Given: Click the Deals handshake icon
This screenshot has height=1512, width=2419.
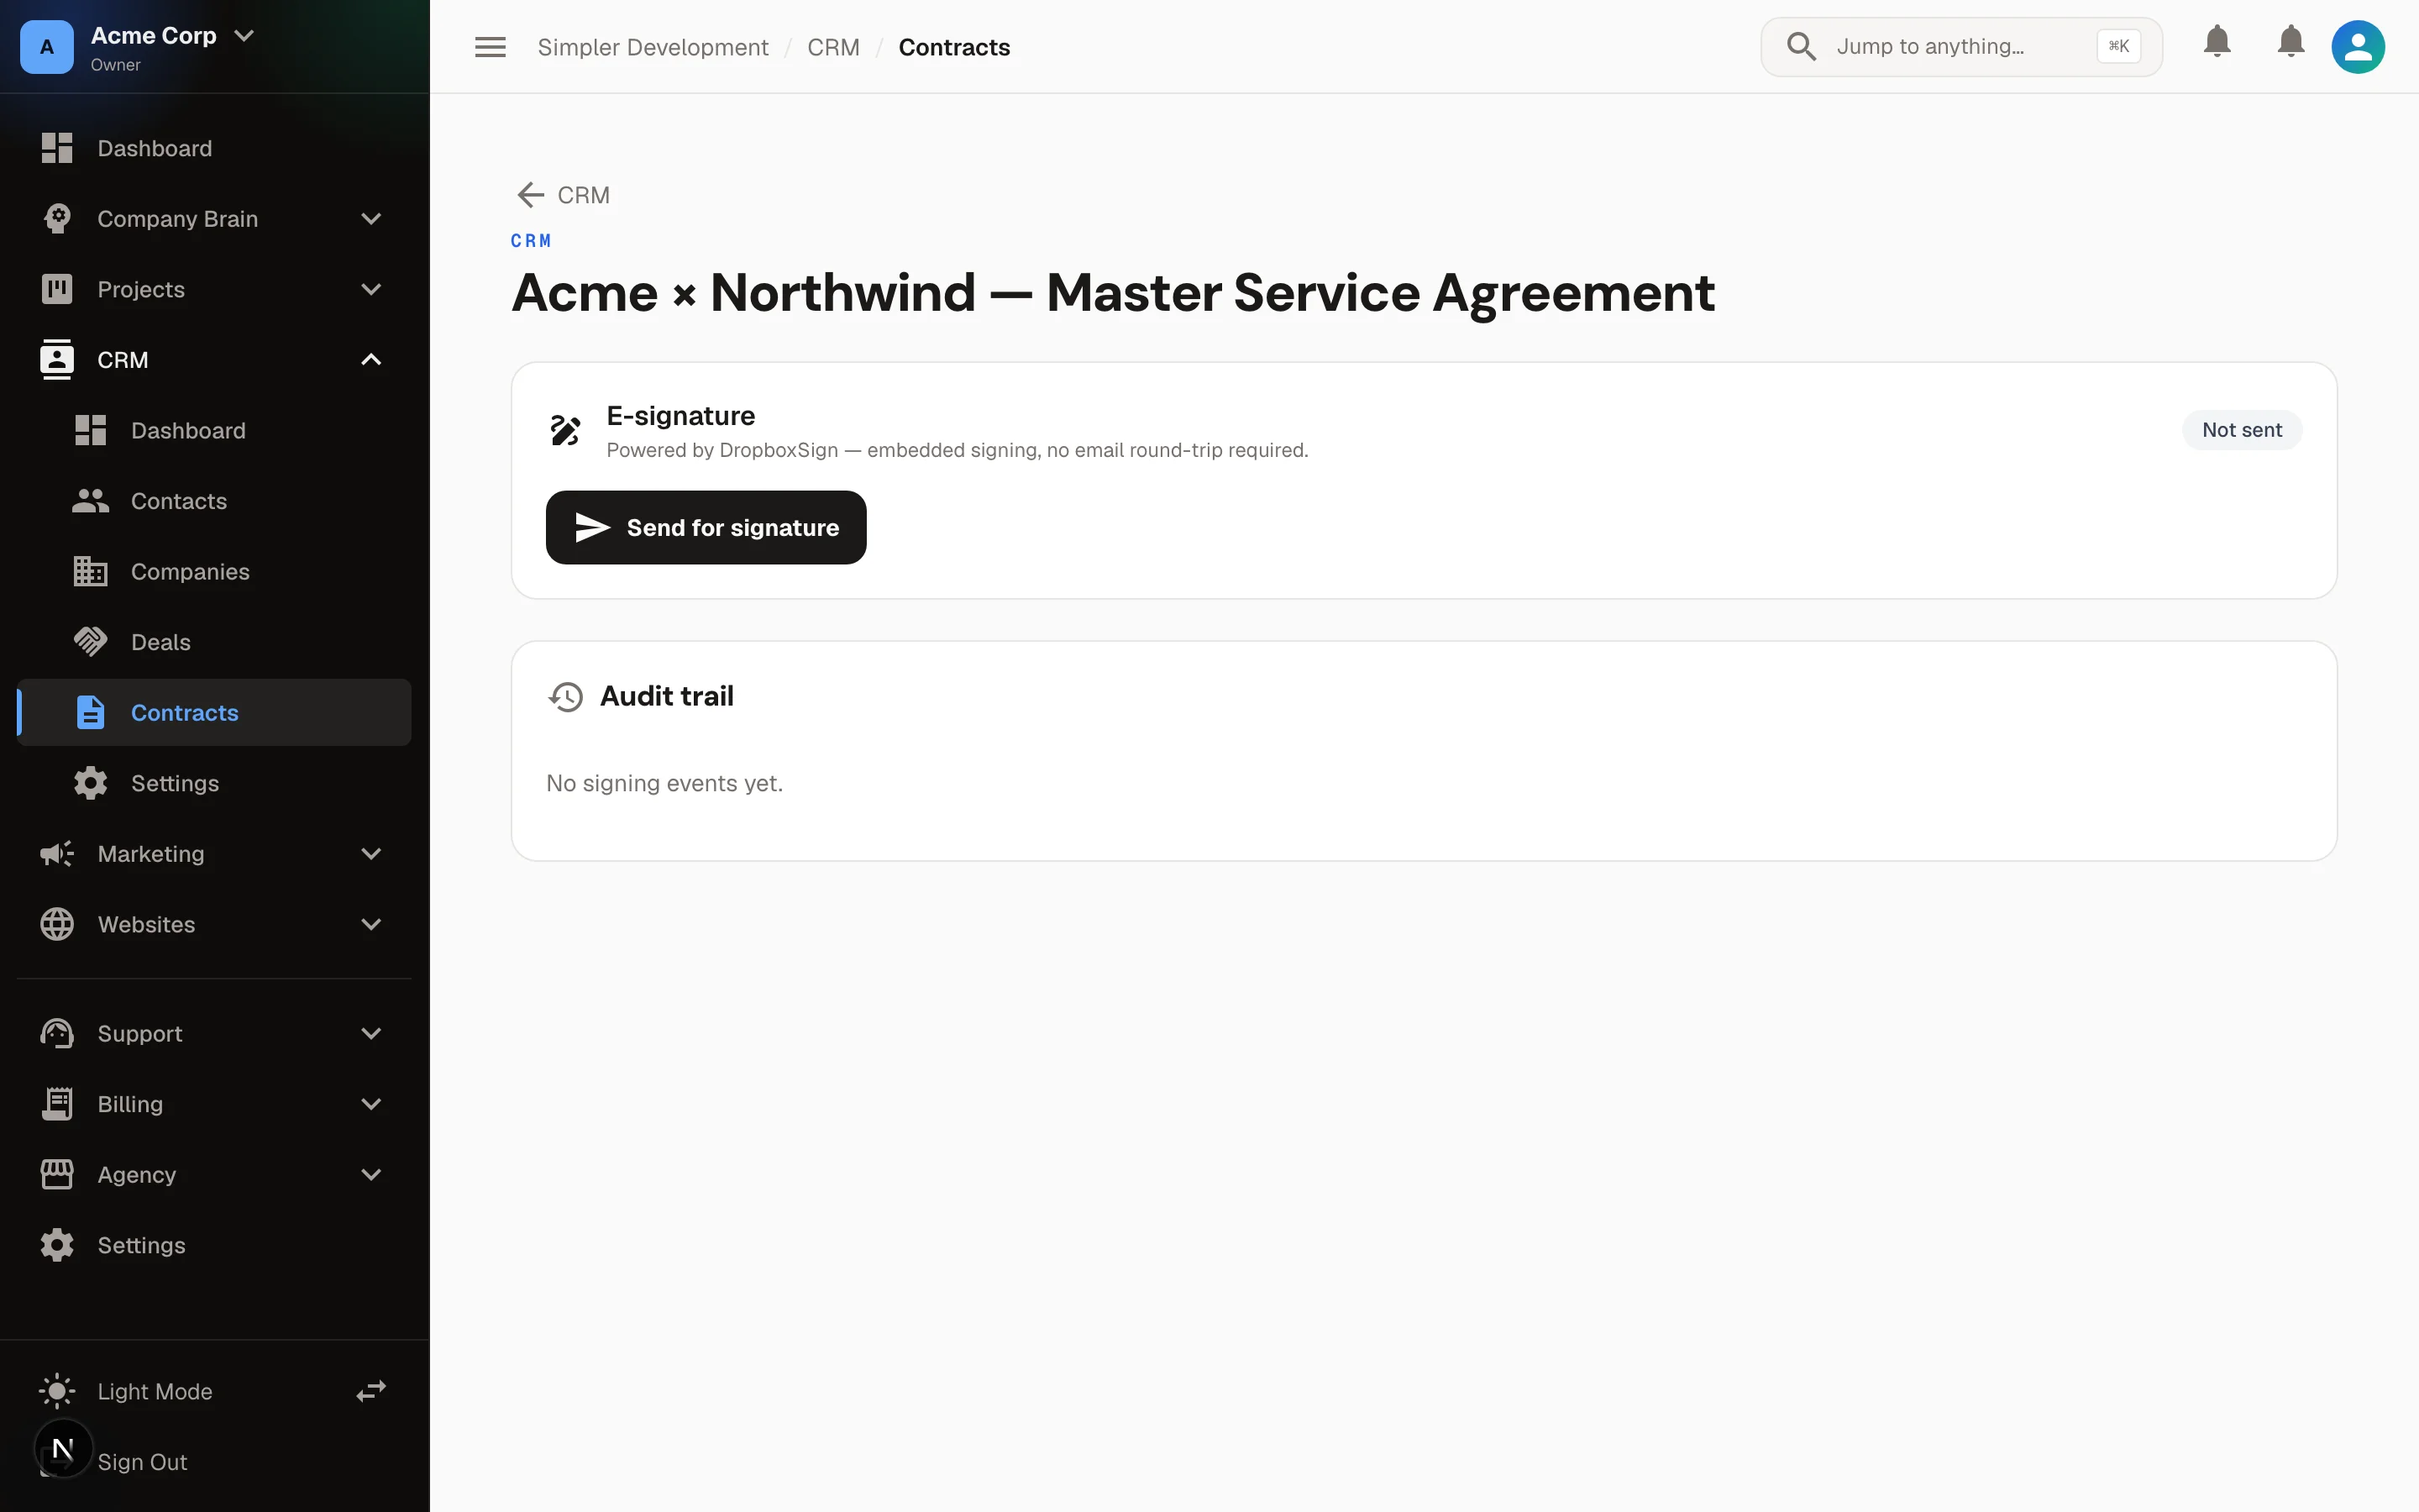Looking at the screenshot, I should tap(90, 642).
